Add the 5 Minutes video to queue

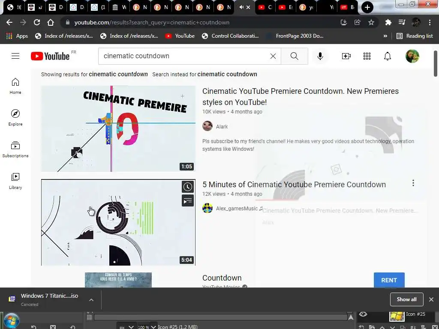pos(188,200)
